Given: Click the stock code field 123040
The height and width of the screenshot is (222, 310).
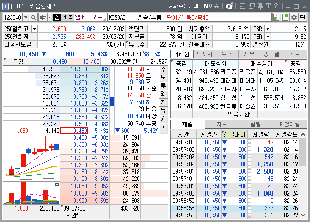Looking at the screenshot, I should coord(13,17).
